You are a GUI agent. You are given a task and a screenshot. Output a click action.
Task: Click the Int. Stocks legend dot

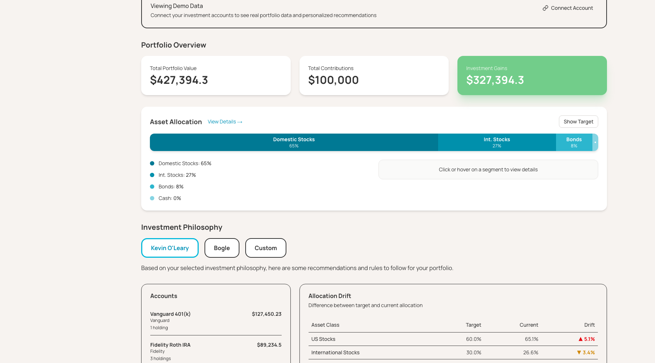152,175
